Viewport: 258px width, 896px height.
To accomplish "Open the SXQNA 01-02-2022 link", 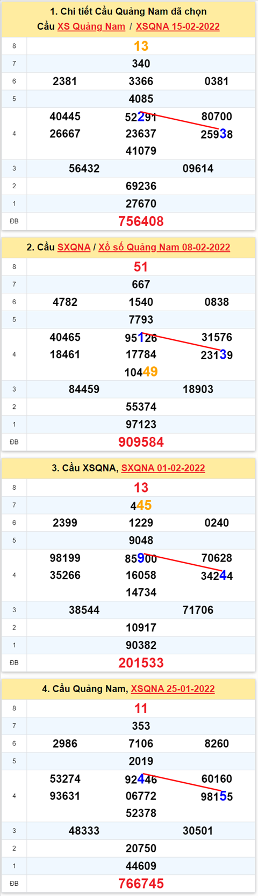I will pyautogui.click(x=163, y=468).
